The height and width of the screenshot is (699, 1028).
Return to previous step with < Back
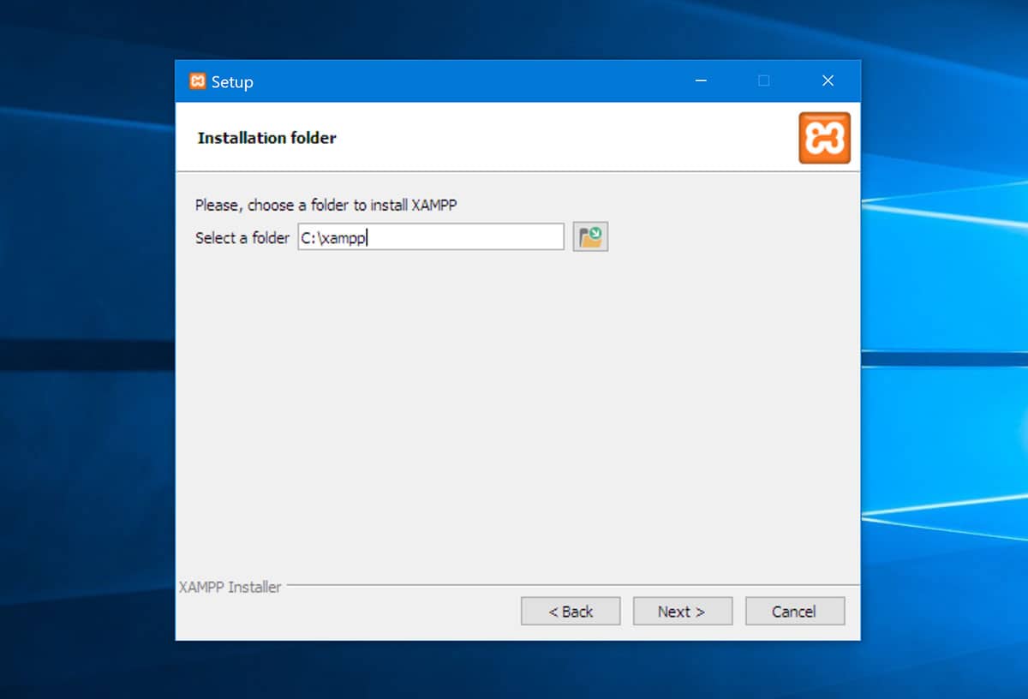571,611
